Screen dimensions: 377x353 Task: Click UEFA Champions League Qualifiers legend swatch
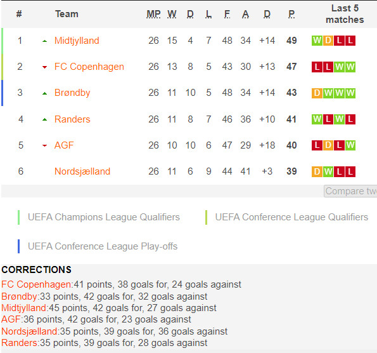click(19, 217)
